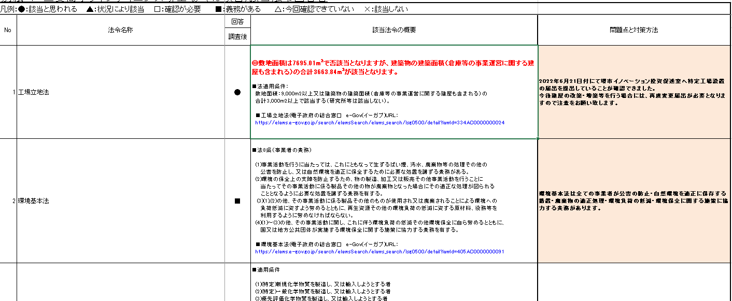
Task: Select the 該当法令の概要 header cell
Action: click(x=394, y=30)
